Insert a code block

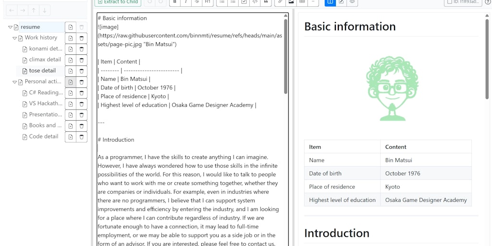point(255,1)
